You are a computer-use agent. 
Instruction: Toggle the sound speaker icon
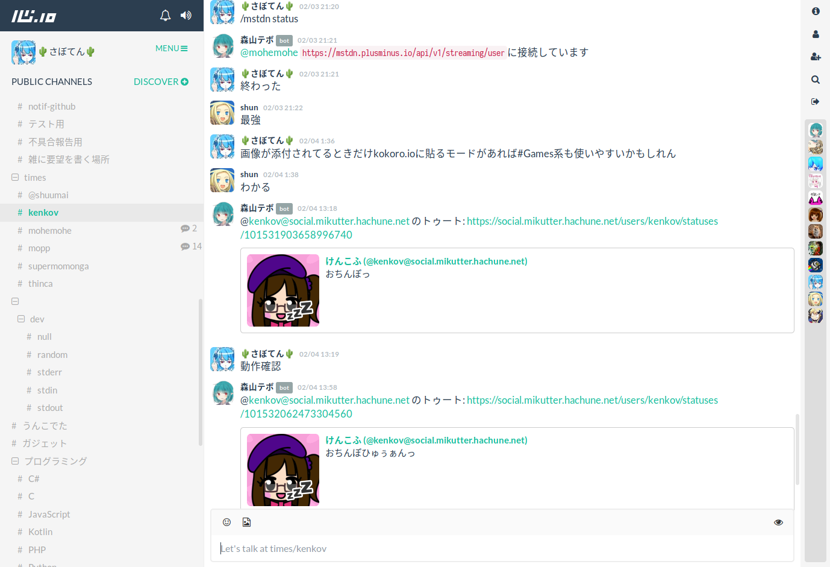click(186, 16)
